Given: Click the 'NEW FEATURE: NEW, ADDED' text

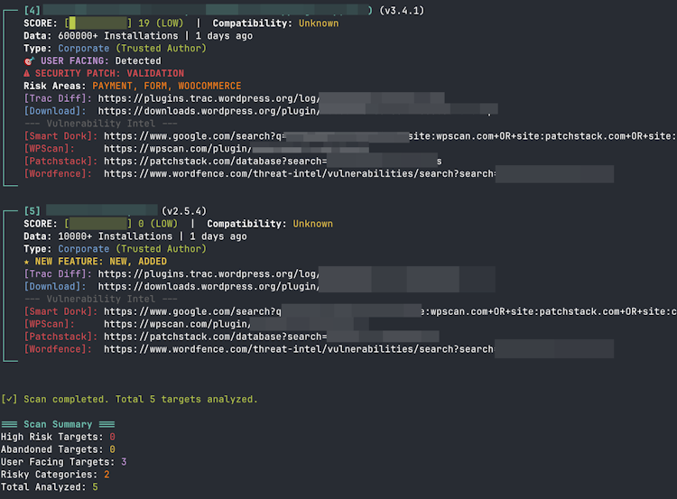Looking at the screenshot, I should click(101, 261).
